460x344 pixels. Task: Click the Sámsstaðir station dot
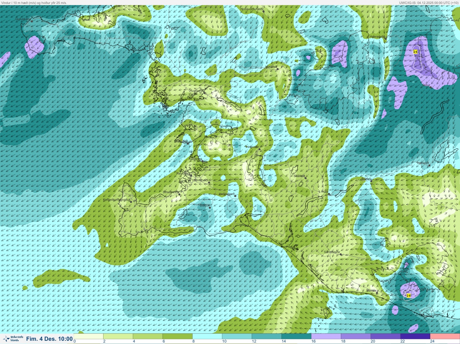(x=341, y=255)
